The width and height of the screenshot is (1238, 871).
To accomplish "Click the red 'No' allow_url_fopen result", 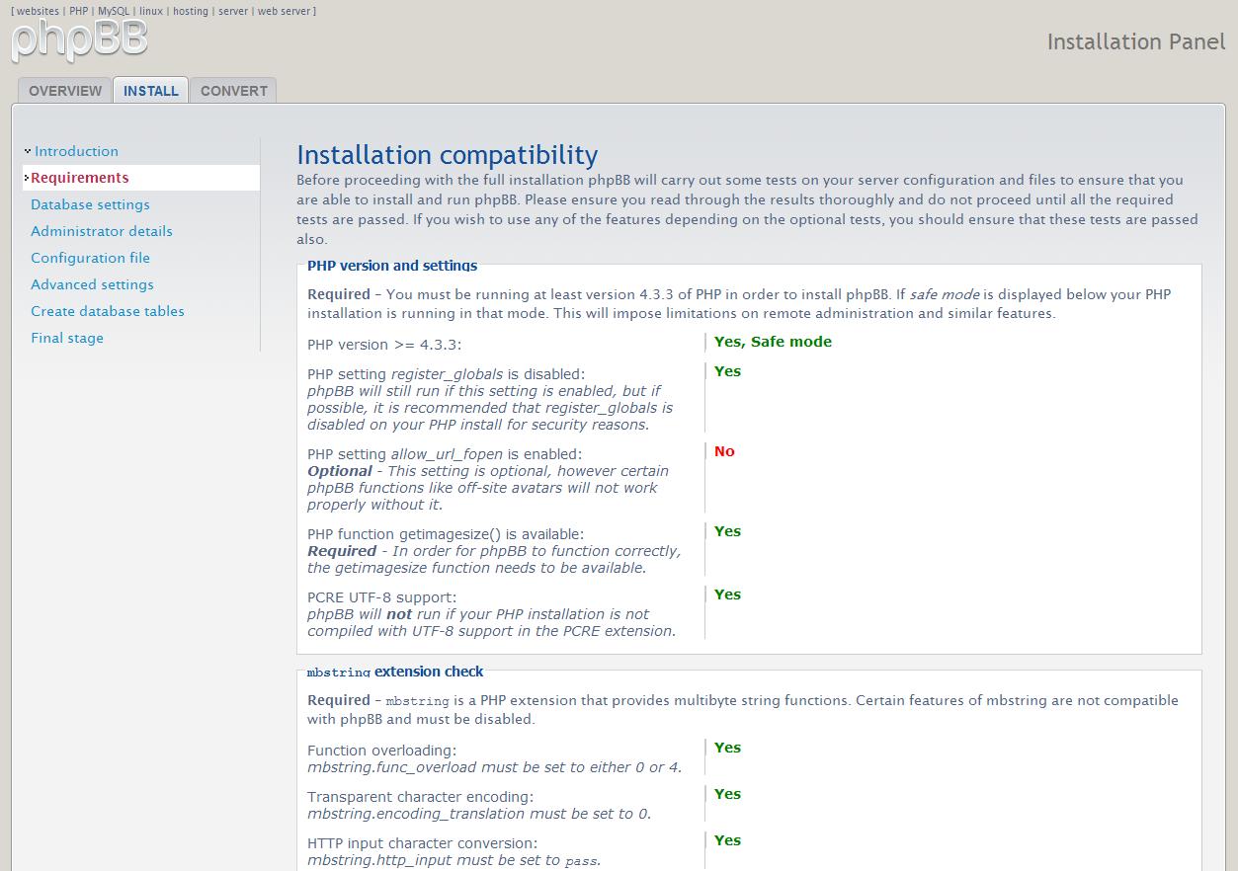I will [724, 451].
